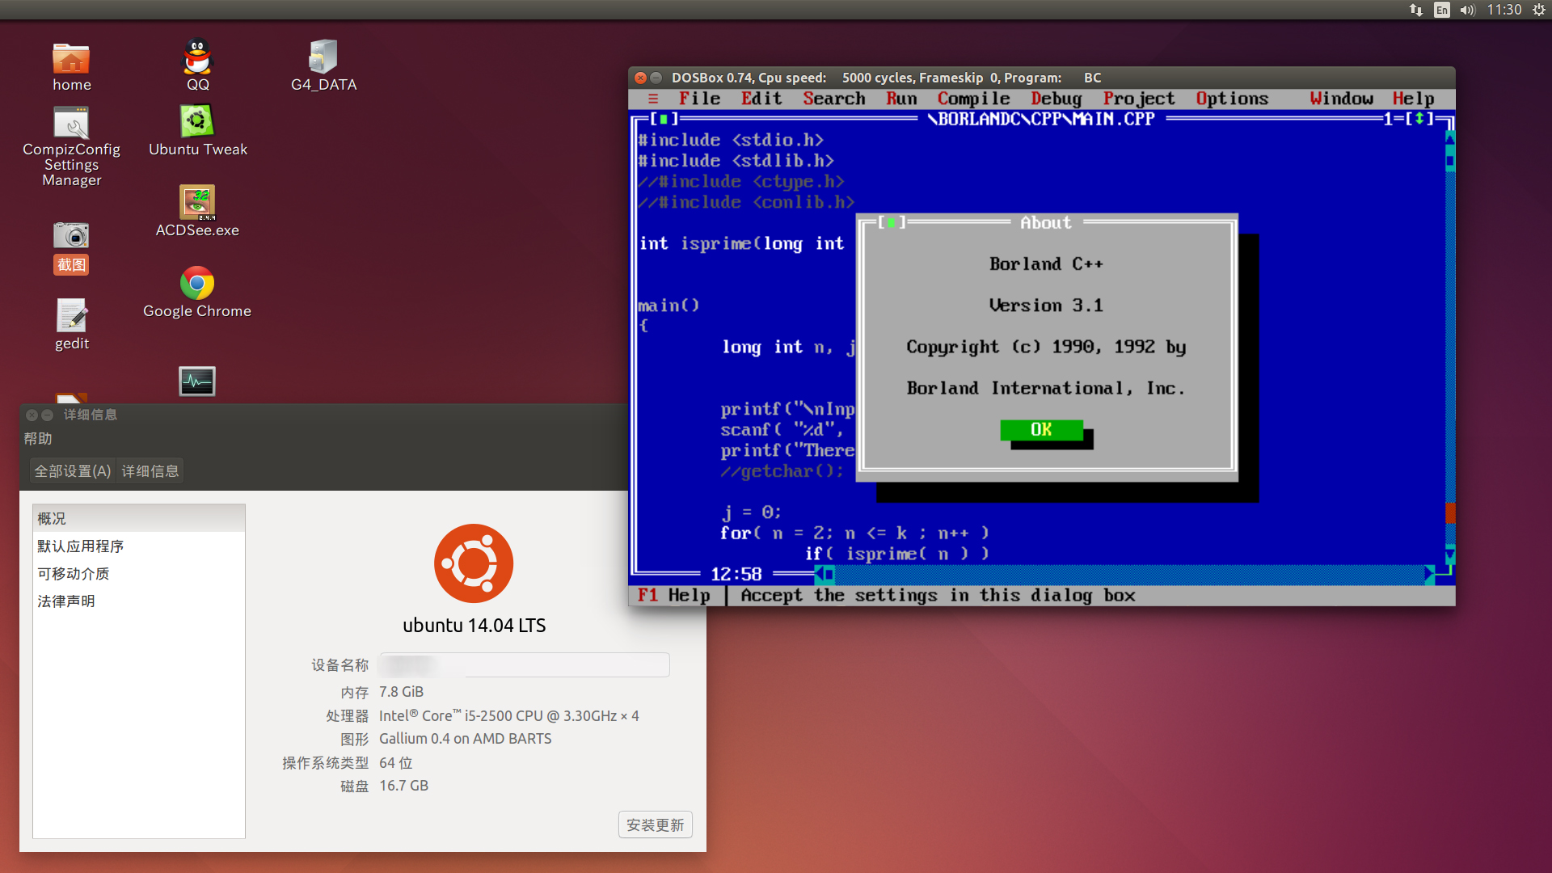1552x873 pixels.
Task: Open the sound volume indicator
Action: [1468, 10]
